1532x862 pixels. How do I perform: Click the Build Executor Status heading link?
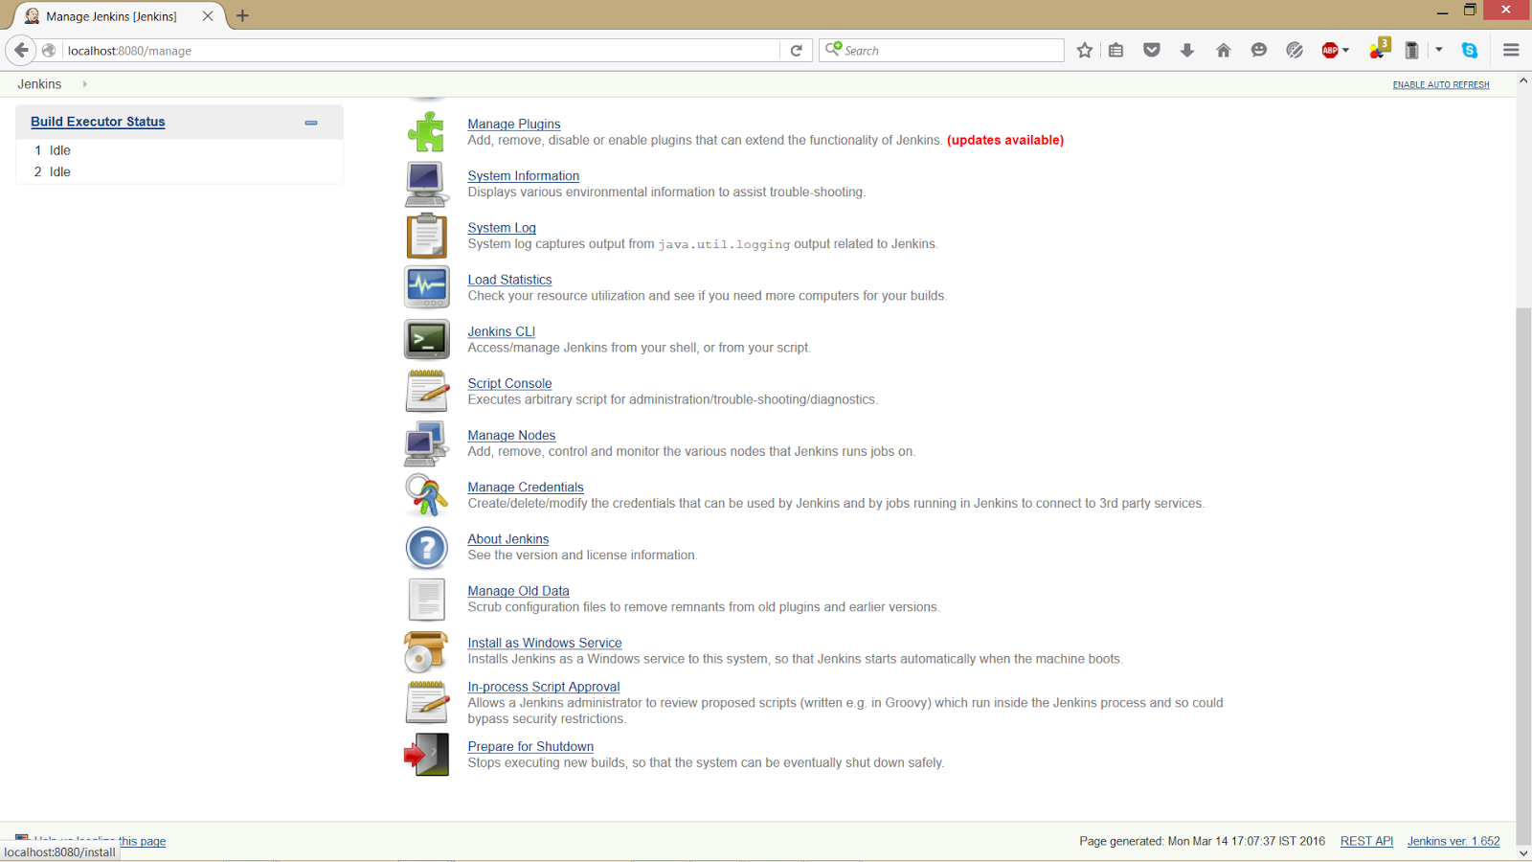98,122
